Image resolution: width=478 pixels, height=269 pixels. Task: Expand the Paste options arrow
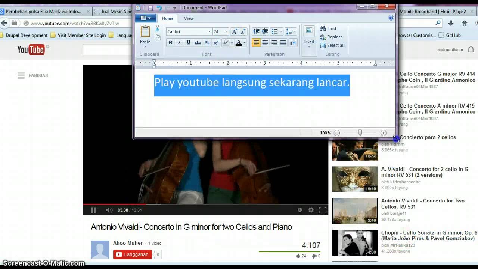click(x=145, y=46)
